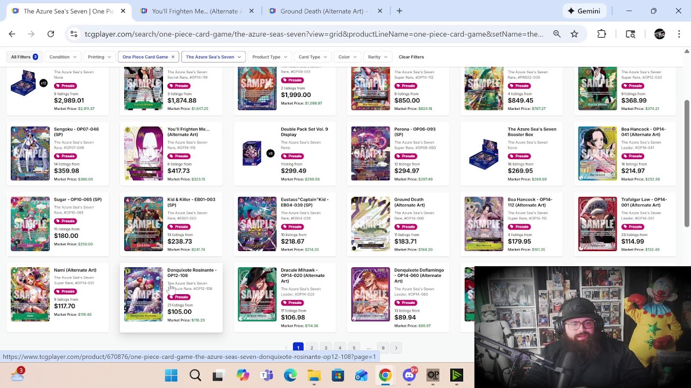Image resolution: width=691 pixels, height=388 pixels.
Task: Expand the Product Type dropdown
Action: (x=269, y=57)
